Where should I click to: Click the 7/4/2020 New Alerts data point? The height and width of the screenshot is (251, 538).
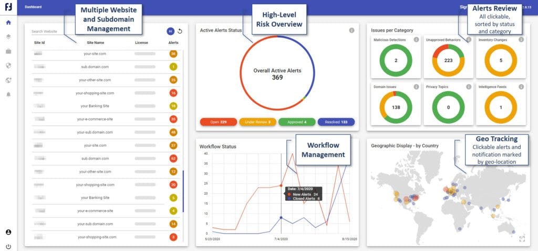tap(281, 185)
